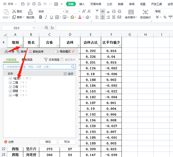Click the Increase Font Size icon
Viewport: 173px width, 157px height.
84,11
